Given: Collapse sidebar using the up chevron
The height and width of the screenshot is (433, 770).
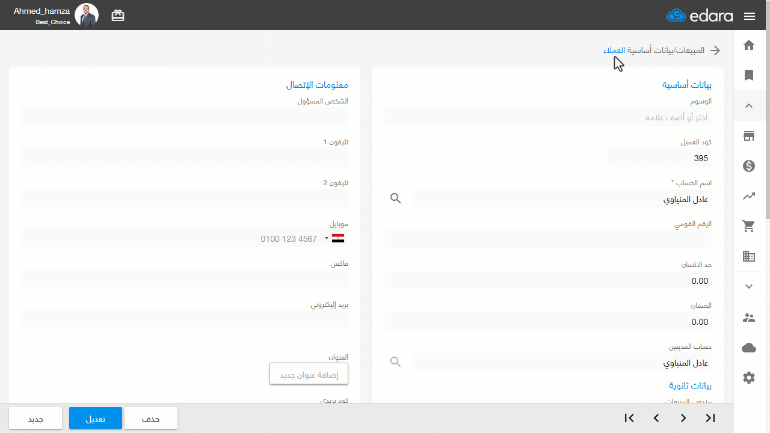Looking at the screenshot, I should click(x=749, y=106).
